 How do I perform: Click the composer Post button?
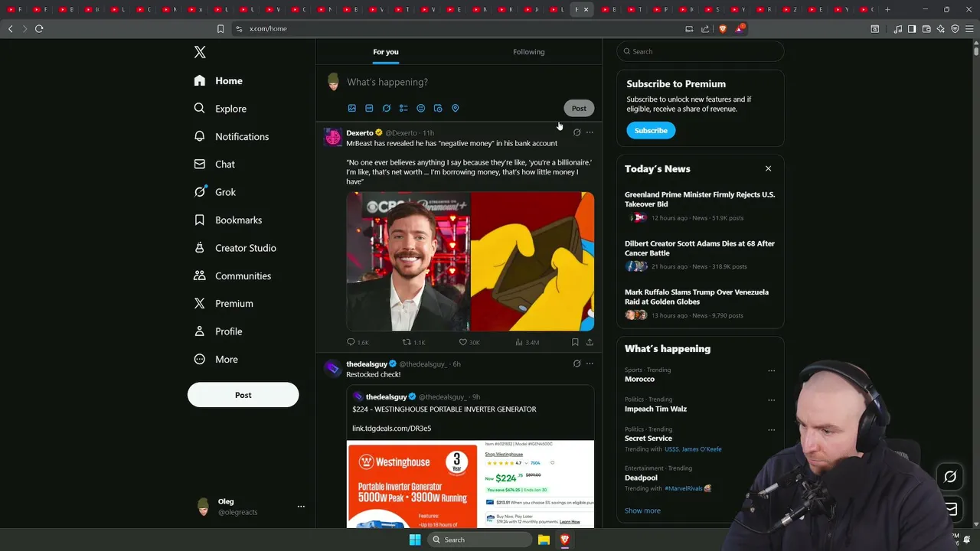pyautogui.click(x=579, y=108)
